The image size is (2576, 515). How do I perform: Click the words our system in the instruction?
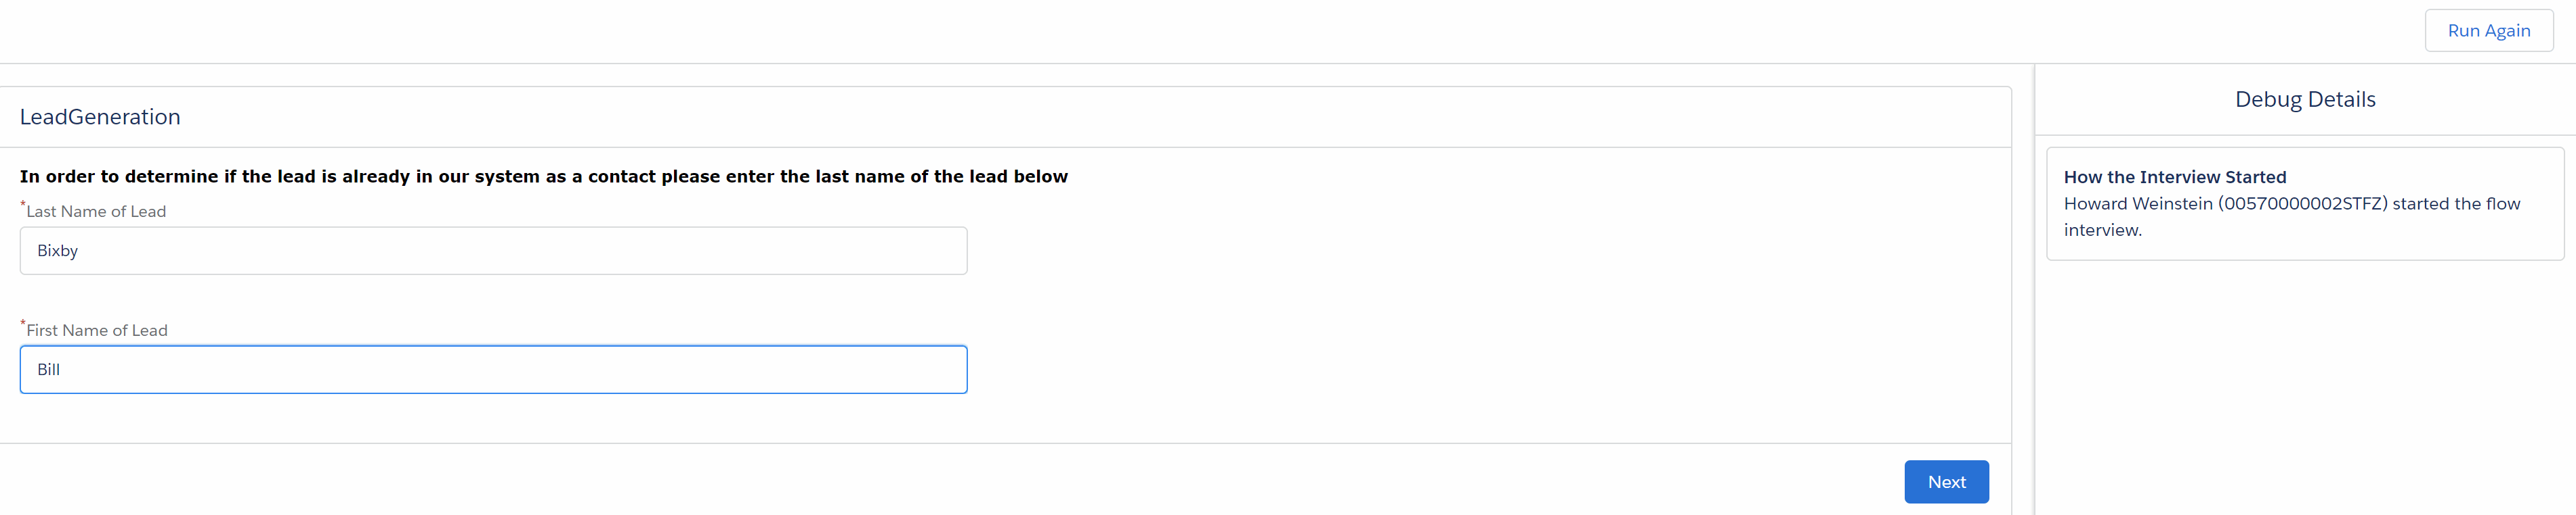click(489, 176)
